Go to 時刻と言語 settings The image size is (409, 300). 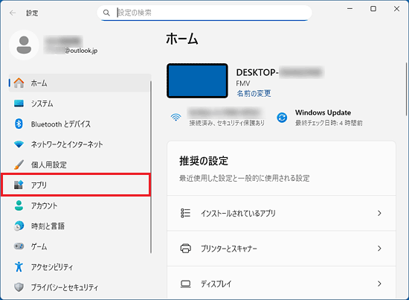80,226
